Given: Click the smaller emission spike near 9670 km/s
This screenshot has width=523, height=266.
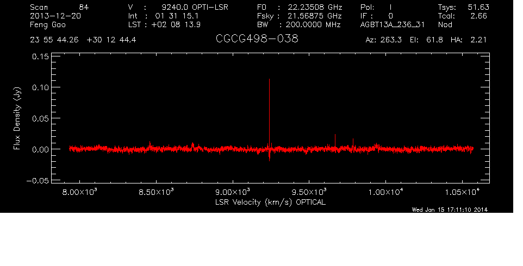Looking at the screenshot, I should pos(335,142).
